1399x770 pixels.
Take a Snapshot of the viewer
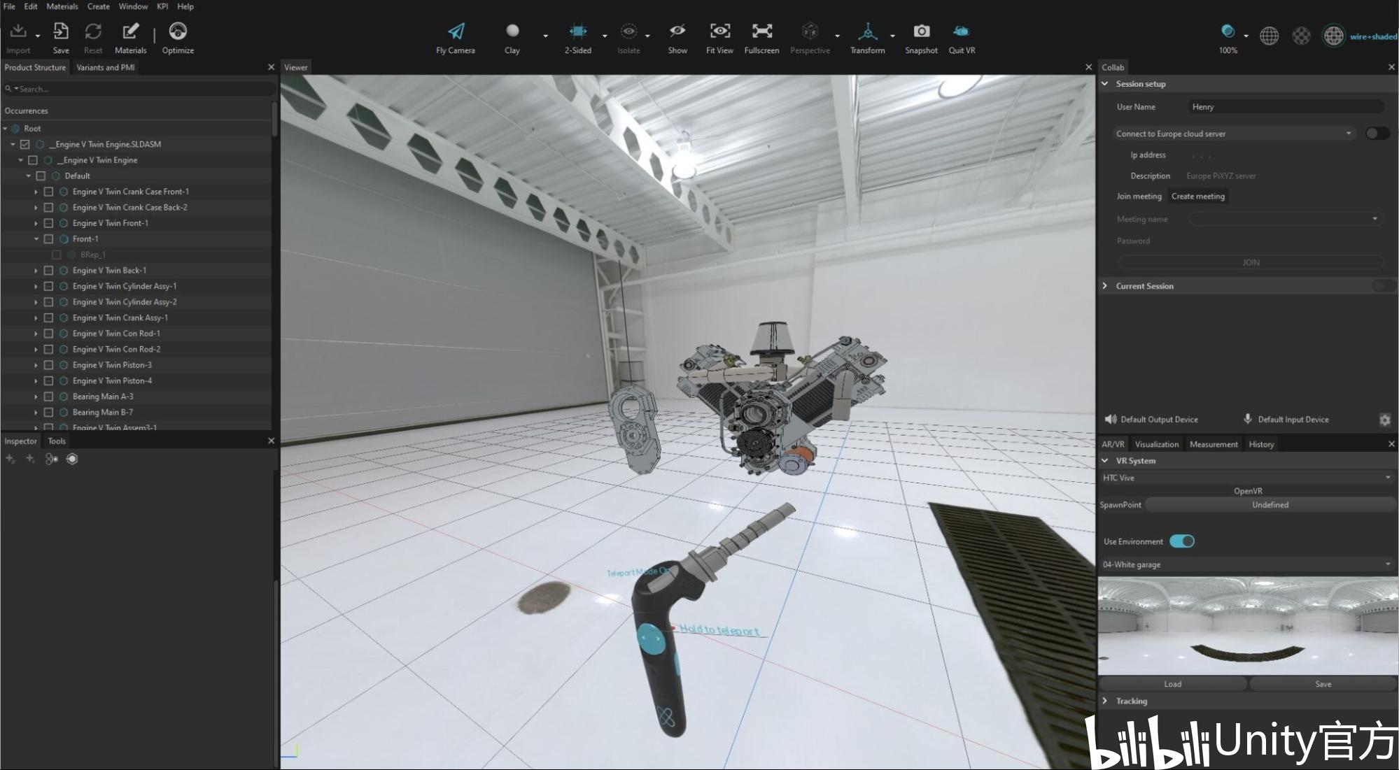(x=922, y=31)
